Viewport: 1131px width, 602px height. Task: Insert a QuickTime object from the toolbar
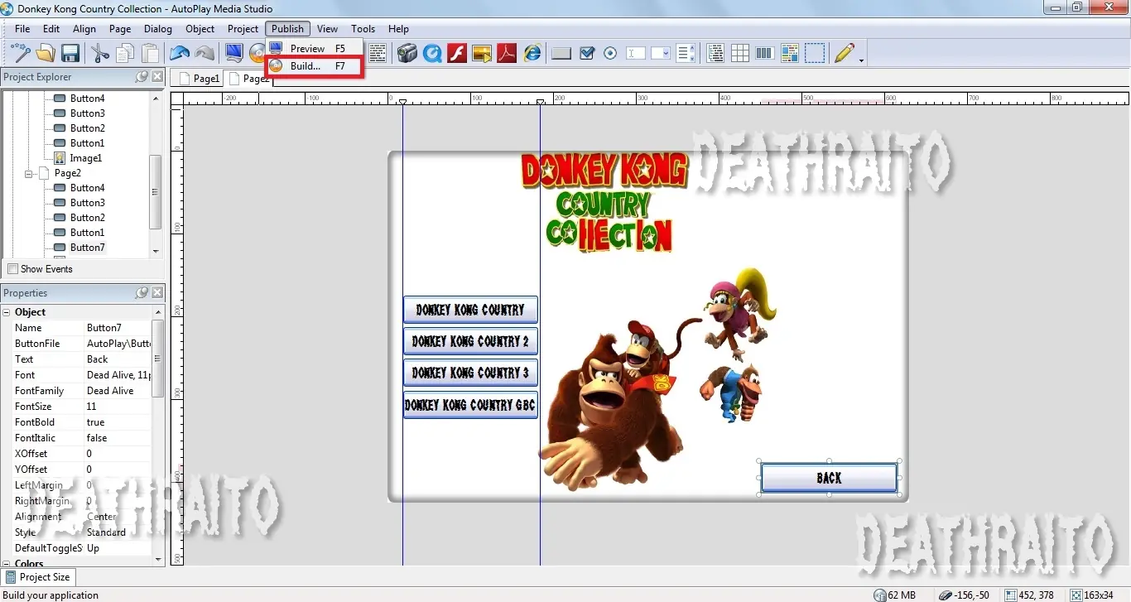431,54
